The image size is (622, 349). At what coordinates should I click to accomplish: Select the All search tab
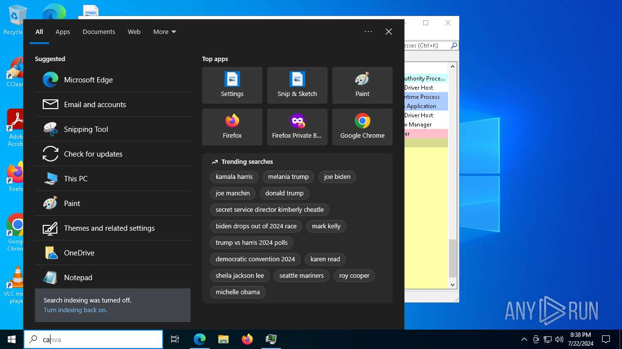(x=39, y=32)
